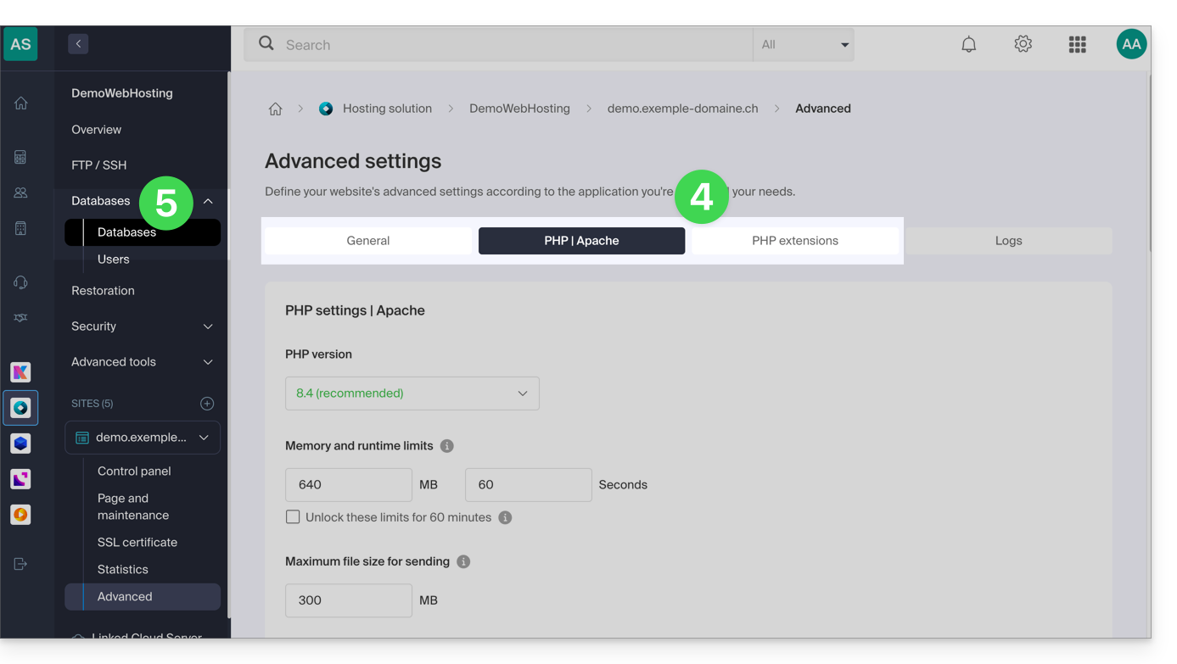Click the notifications bell icon
The width and height of the screenshot is (1177, 664).
coord(968,44)
